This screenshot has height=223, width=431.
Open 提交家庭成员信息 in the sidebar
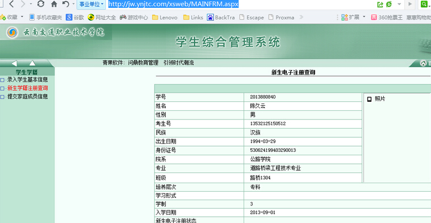click(27, 97)
